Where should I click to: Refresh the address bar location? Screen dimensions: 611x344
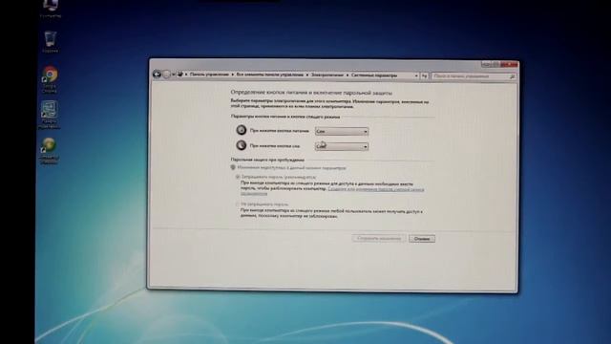(x=424, y=76)
